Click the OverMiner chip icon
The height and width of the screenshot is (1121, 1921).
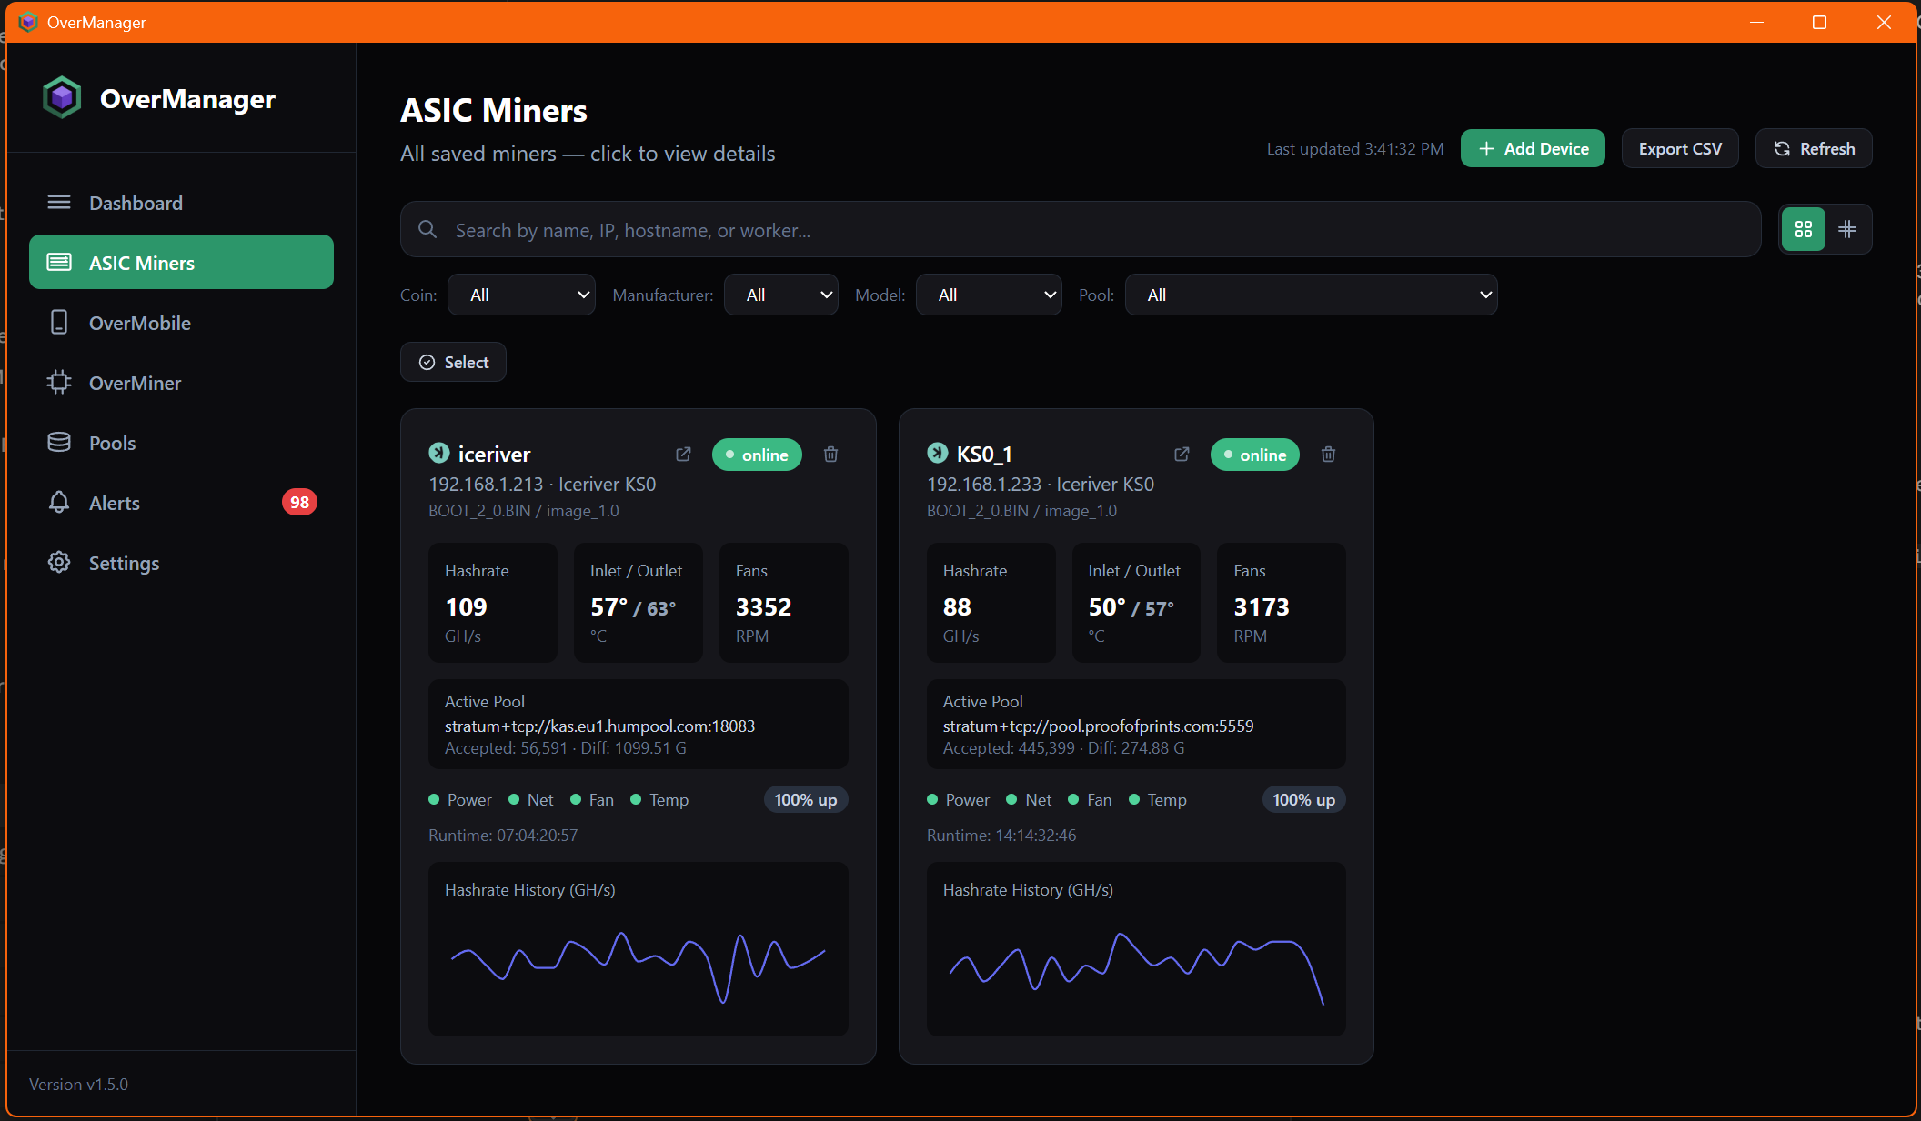point(59,382)
